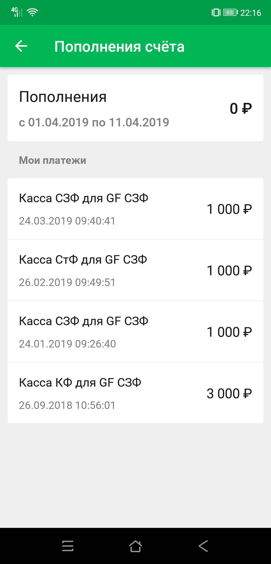The image size is (271, 564).
Task: Tap the vibrate mode status icon
Action: (216, 12)
